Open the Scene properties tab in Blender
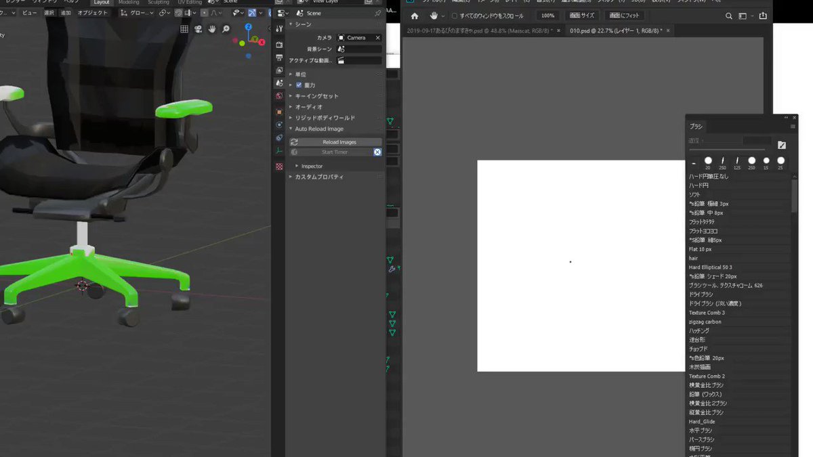 pos(279,83)
